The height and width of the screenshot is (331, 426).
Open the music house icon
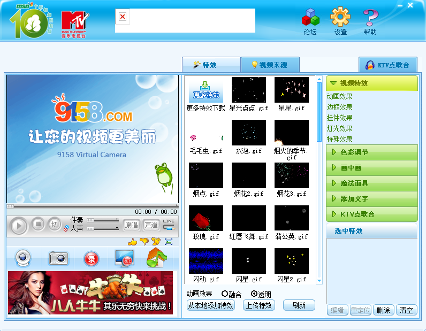(x=156, y=257)
